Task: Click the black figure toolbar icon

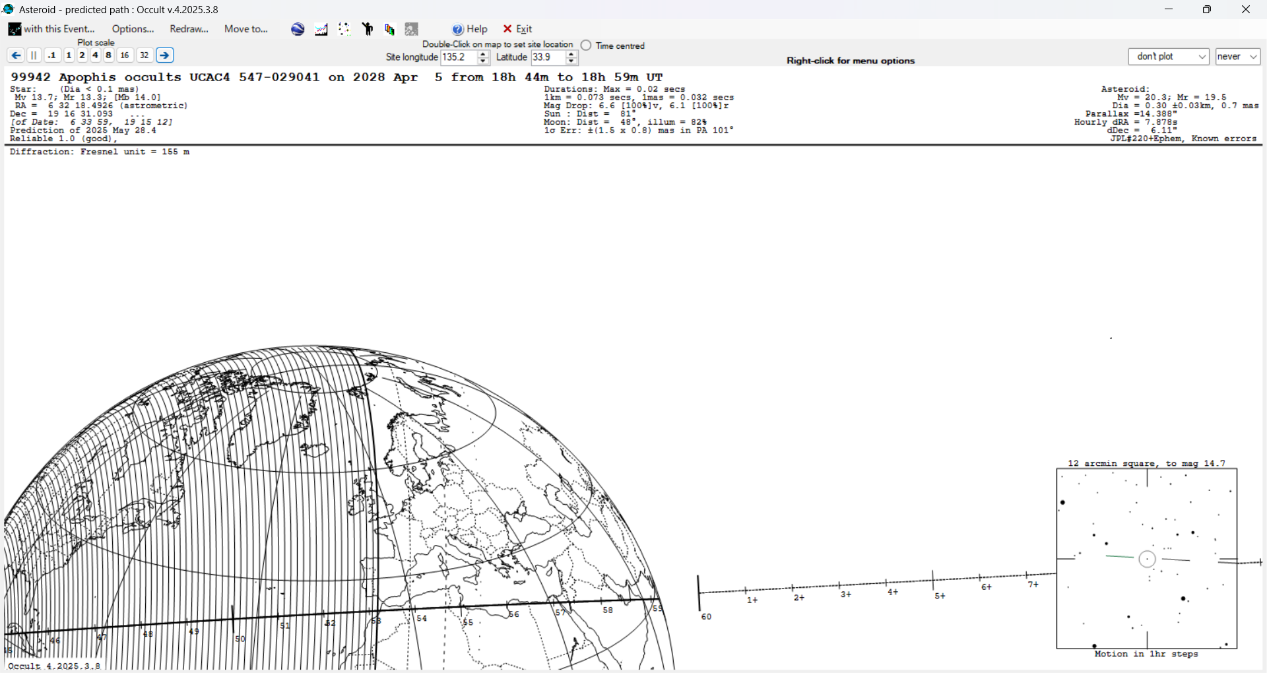Action: click(368, 29)
